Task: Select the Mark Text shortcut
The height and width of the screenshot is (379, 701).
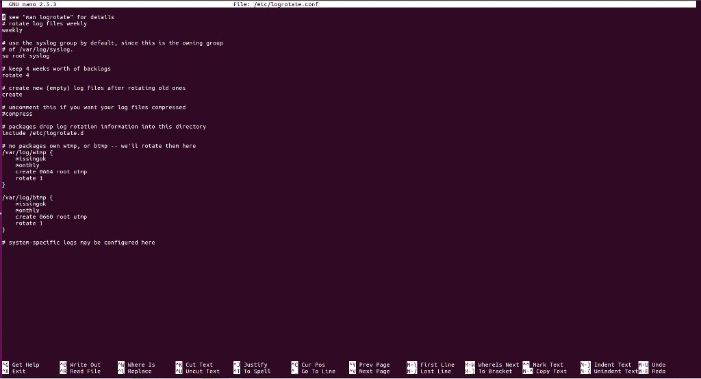Action: [x=548, y=365]
